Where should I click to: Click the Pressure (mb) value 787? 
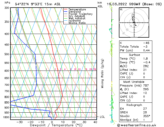click(146, 85)
